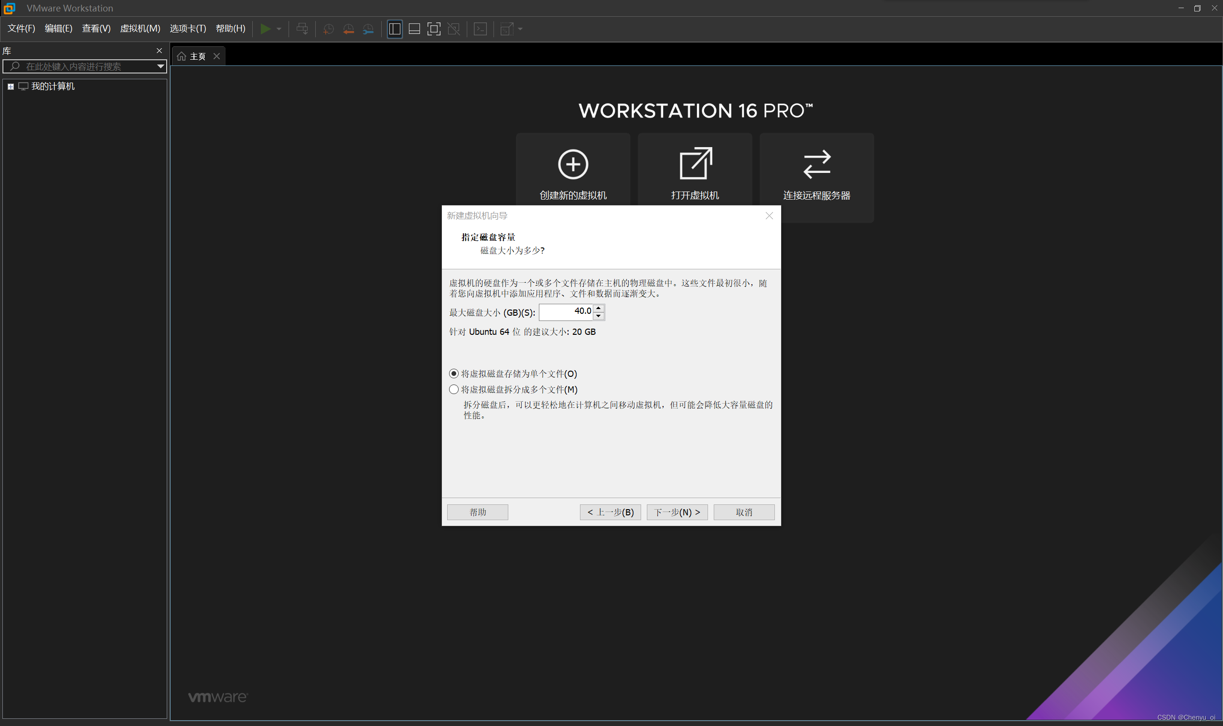Take a snapshot of the virtual machine

tap(328, 29)
